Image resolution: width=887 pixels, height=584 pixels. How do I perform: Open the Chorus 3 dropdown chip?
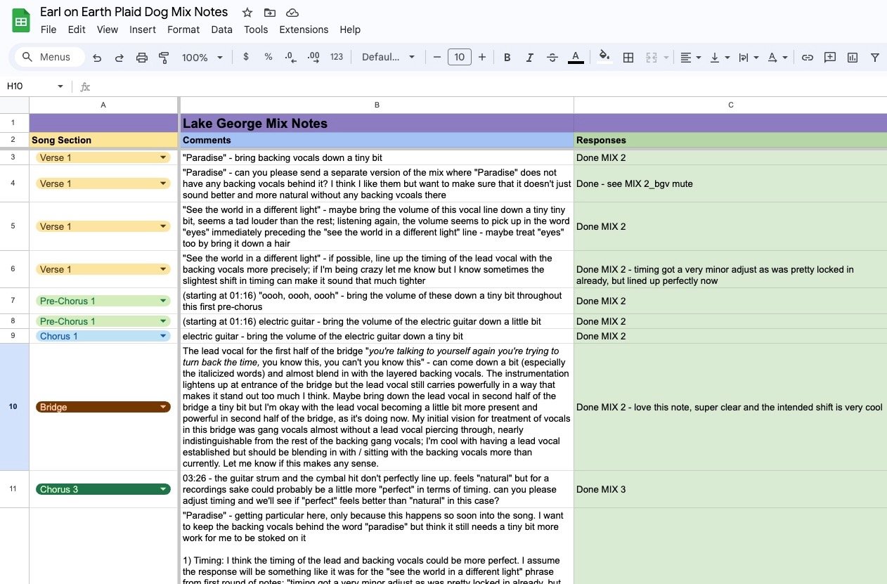coord(103,489)
